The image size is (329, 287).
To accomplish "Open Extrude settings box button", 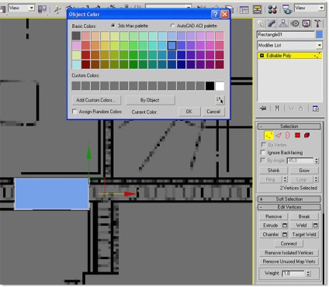I will click(x=285, y=226).
